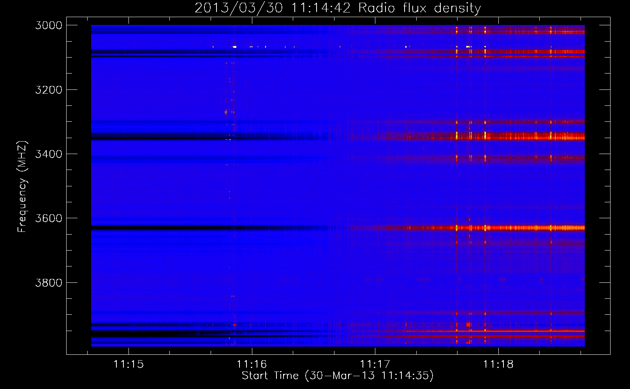Select the 3400 frequency axis label
This screenshot has width=630, height=389.
point(49,154)
